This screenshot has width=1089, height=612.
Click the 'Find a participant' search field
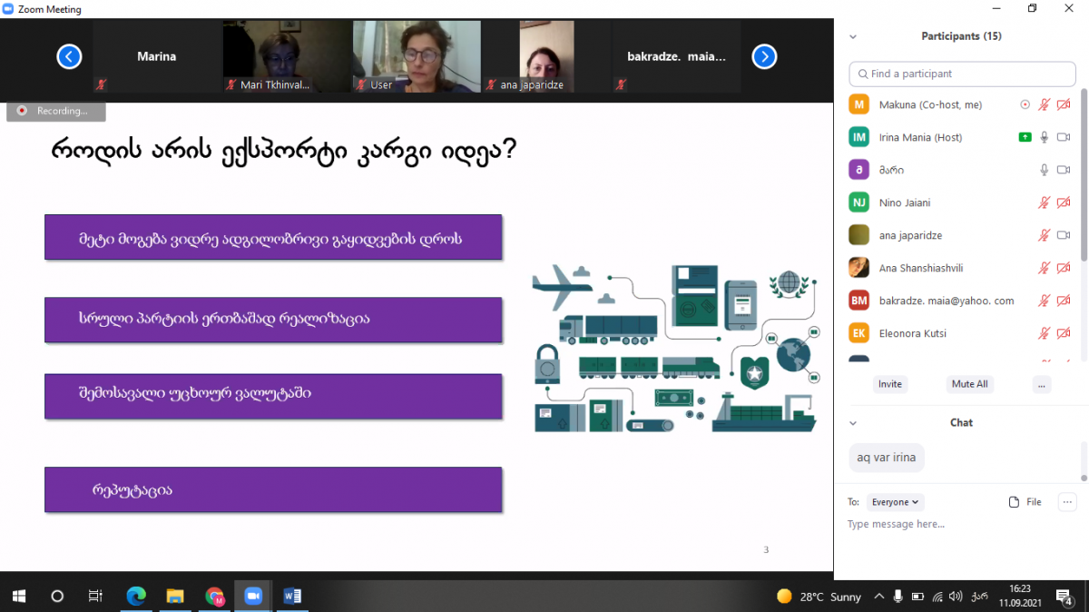coord(962,74)
